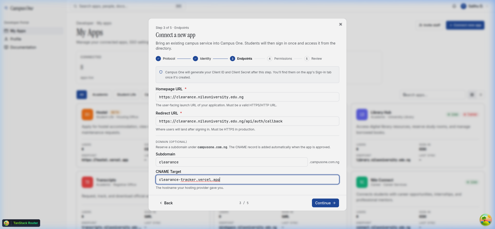Select the Review step label

317,59
